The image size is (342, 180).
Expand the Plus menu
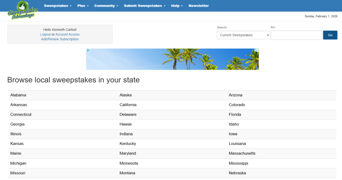pyautogui.click(x=83, y=6)
